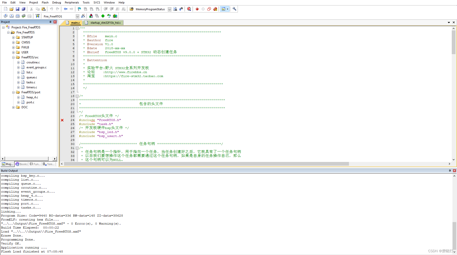Select port.c in the project tree

point(30,102)
